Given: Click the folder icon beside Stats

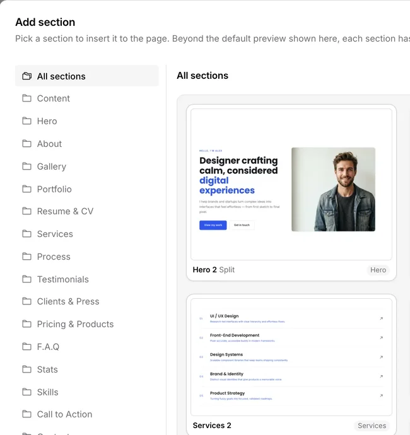Looking at the screenshot, I should [x=27, y=369].
